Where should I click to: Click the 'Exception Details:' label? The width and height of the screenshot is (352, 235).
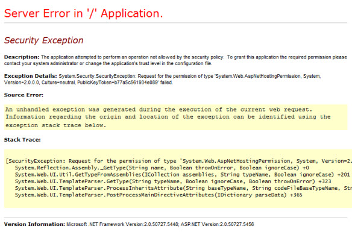pyautogui.click(x=31, y=76)
